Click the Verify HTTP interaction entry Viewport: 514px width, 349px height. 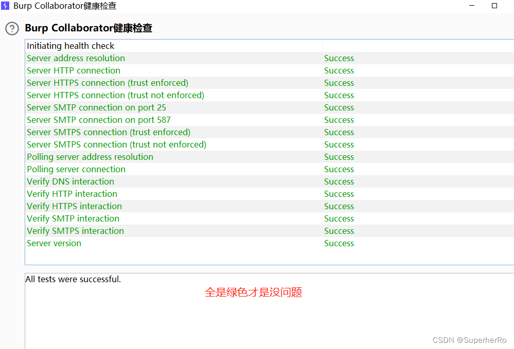(x=72, y=194)
